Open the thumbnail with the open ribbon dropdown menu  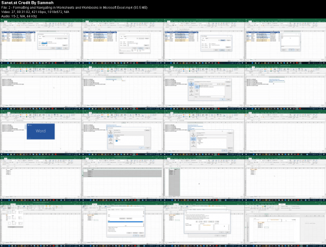pos(41,224)
